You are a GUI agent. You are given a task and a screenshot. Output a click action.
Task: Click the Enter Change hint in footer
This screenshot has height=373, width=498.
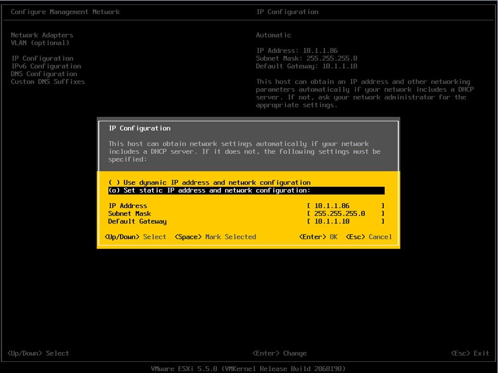(279, 353)
